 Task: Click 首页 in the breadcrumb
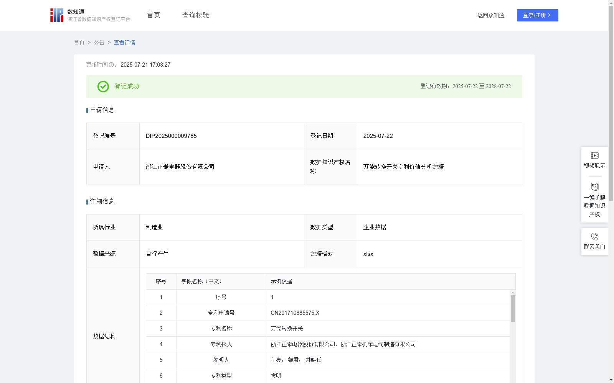[x=79, y=43]
